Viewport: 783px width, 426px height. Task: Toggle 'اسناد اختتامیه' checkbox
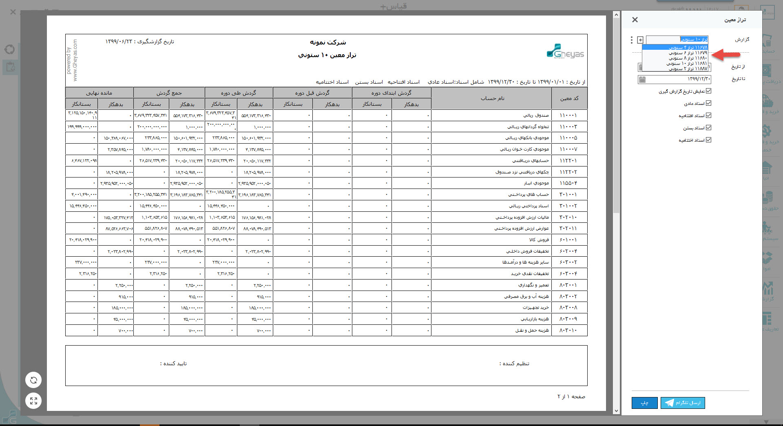708,140
